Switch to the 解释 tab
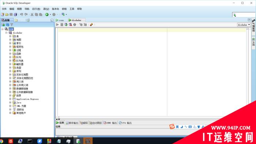The image size is (256, 144). pyautogui.click(x=84, y=123)
